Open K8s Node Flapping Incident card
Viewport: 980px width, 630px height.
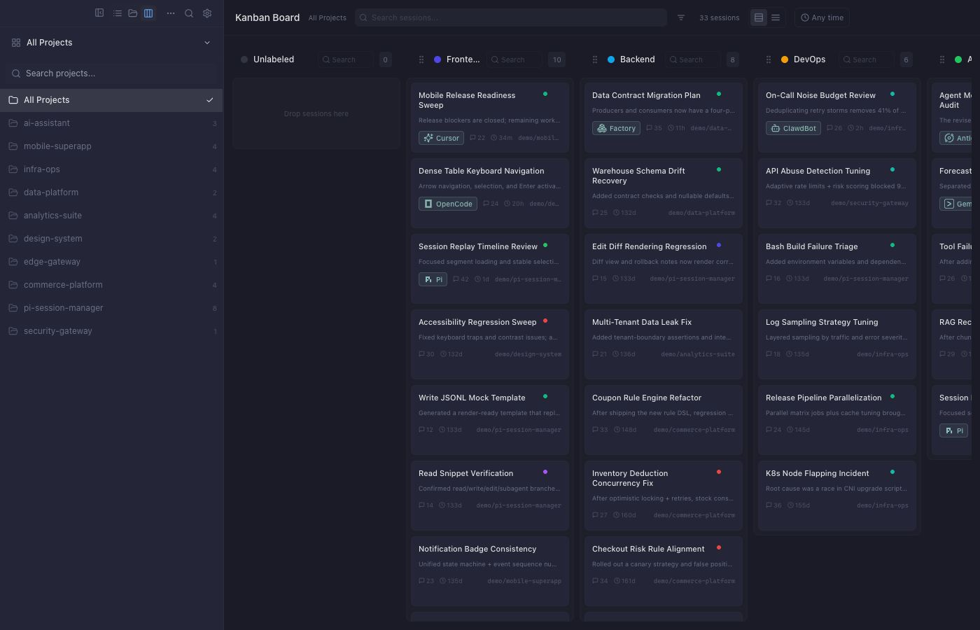[837, 496]
